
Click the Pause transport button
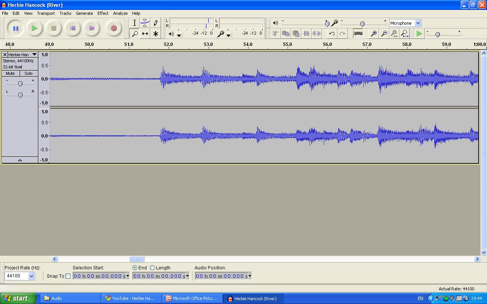[x=16, y=28]
